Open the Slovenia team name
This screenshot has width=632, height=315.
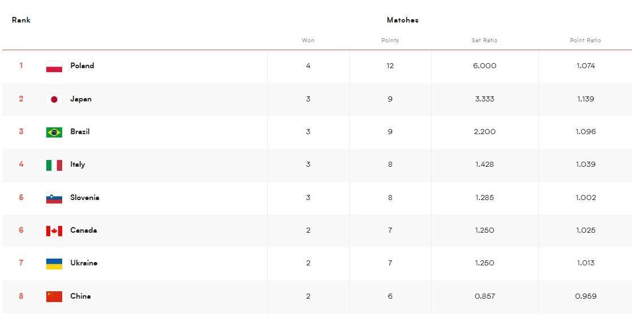coord(85,198)
